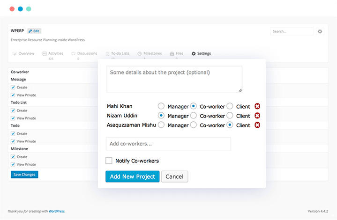Uncheck View Private under Message
The height and width of the screenshot is (220, 337).
[x=13, y=95]
